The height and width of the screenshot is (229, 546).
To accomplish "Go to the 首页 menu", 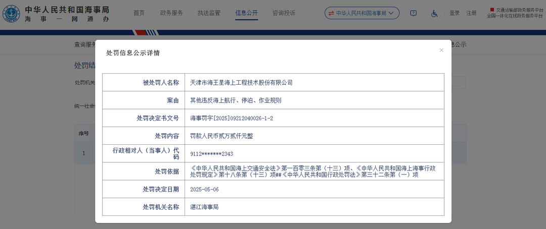I will (x=139, y=13).
